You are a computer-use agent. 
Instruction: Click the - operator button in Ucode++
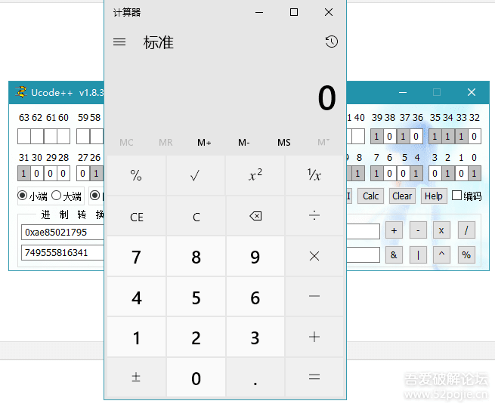tap(418, 230)
